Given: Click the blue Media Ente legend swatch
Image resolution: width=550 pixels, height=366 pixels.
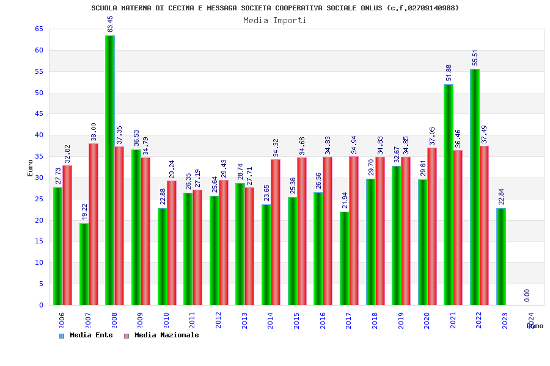Looking at the screenshot, I should [x=62, y=336].
